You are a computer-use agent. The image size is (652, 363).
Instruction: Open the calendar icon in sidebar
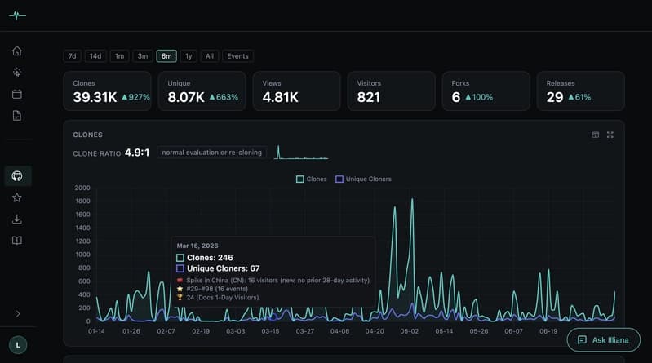tap(17, 94)
